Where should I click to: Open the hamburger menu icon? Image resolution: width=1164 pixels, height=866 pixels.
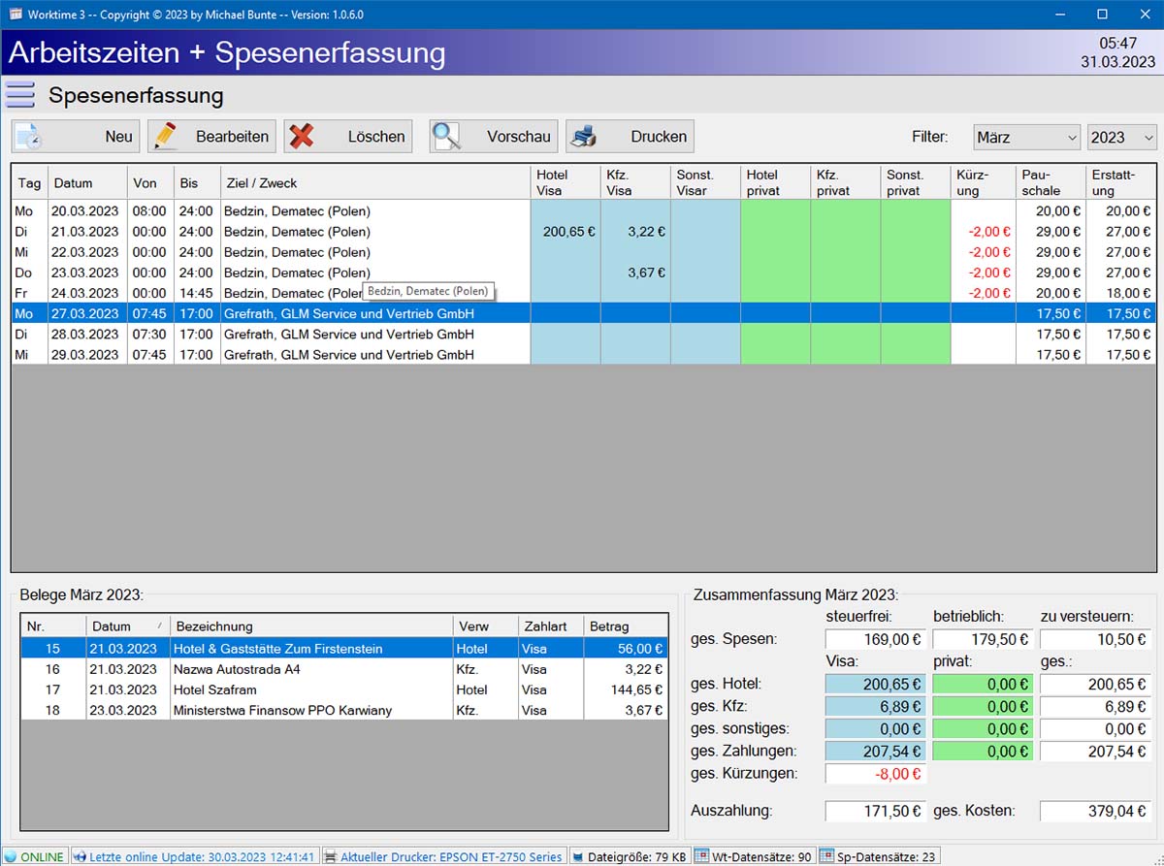(19, 96)
